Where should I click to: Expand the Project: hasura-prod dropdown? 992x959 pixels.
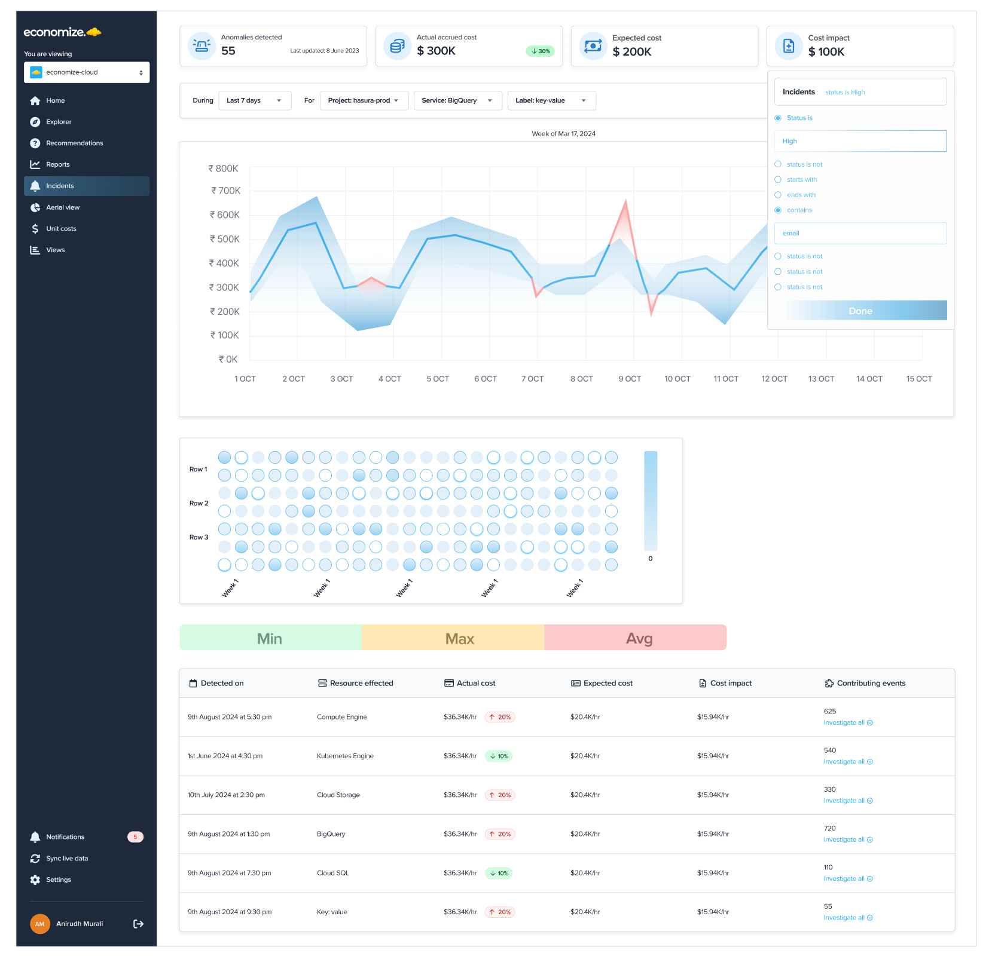click(x=363, y=100)
